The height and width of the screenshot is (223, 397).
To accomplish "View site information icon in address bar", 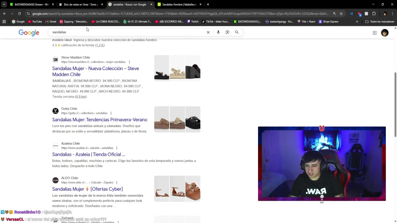I will click(28, 14).
